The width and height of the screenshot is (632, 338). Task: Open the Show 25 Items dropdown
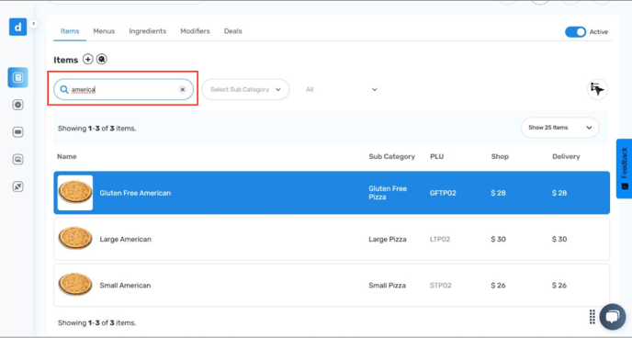(x=559, y=128)
